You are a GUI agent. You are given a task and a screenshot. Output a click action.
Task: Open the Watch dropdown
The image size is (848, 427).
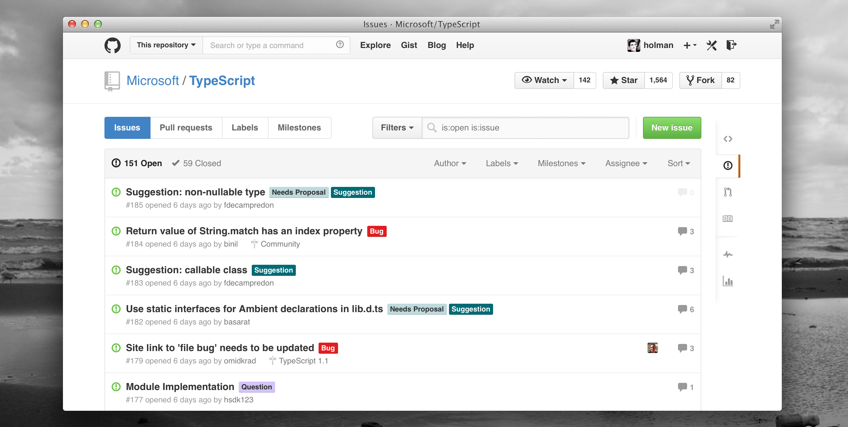(544, 80)
